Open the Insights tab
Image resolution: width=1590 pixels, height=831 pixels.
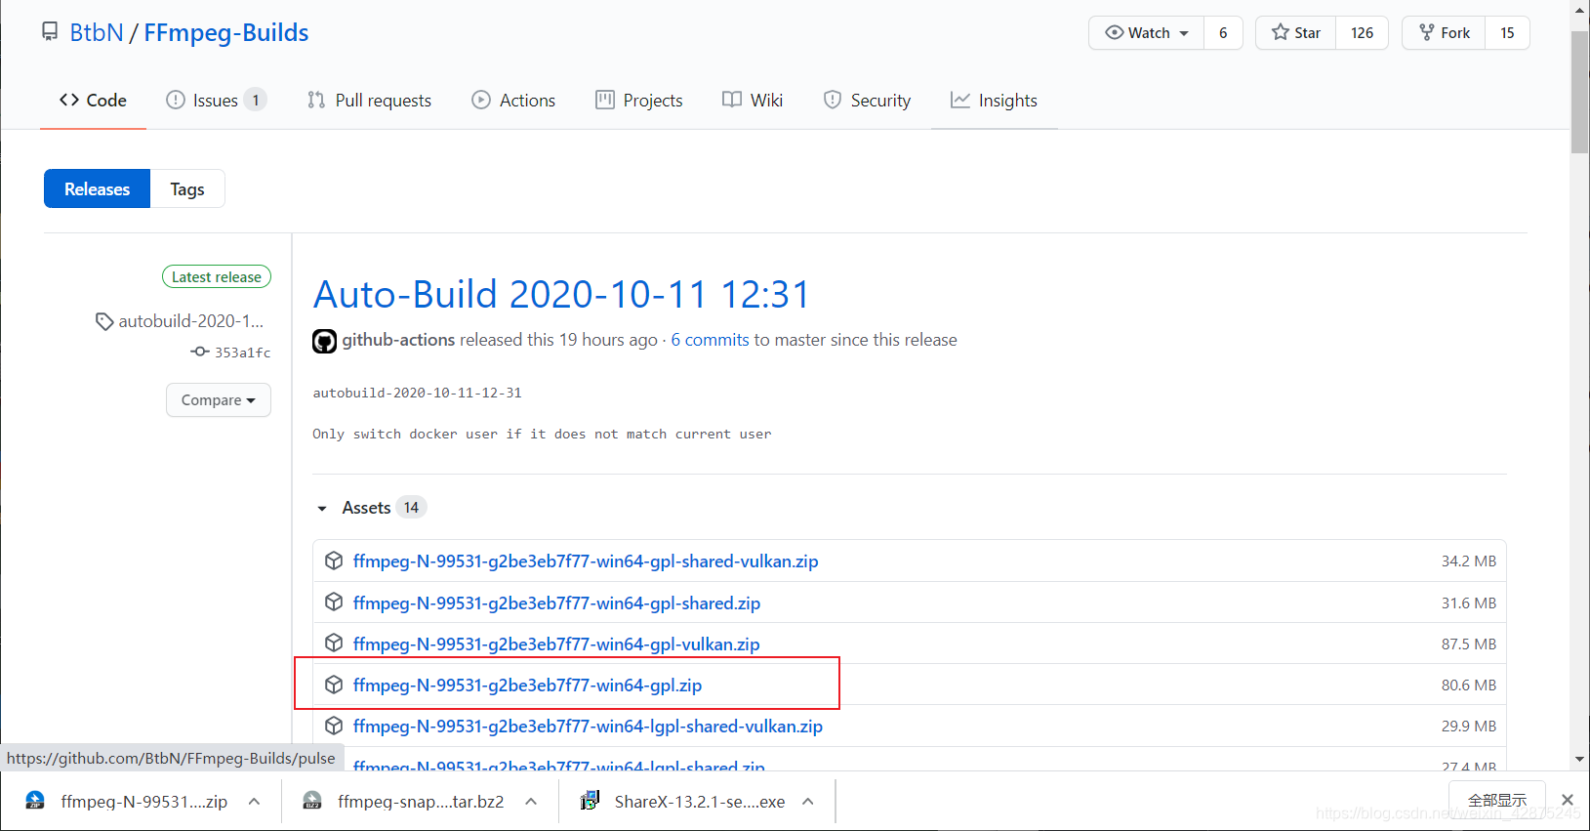coord(994,100)
